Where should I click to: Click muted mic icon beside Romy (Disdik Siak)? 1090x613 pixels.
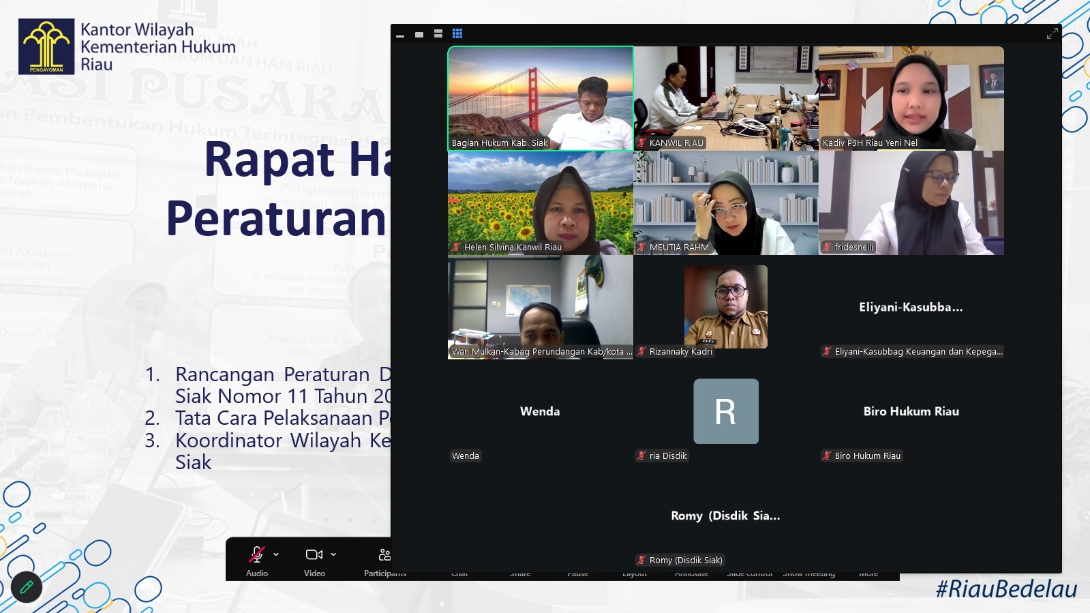[x=641, y=560]
